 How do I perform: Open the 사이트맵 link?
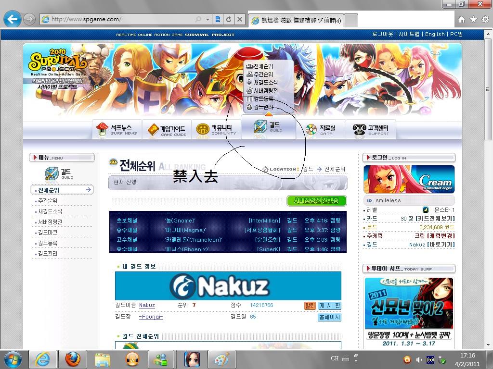pyautogui.click(x=409, y=34)
